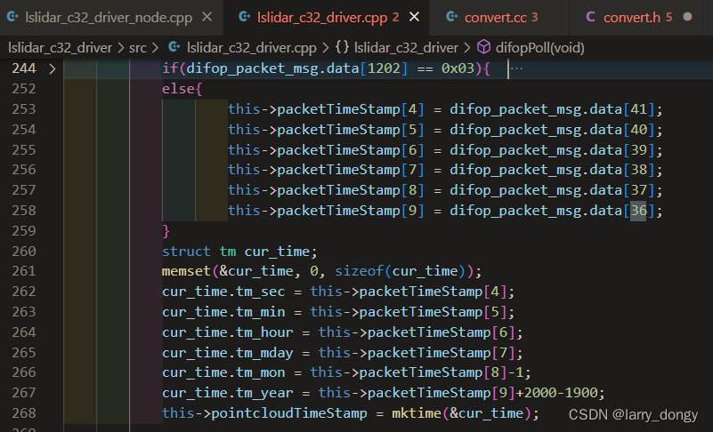
Task: Click cur_time.tm_hour on line 264
Action: pos(227,332)
